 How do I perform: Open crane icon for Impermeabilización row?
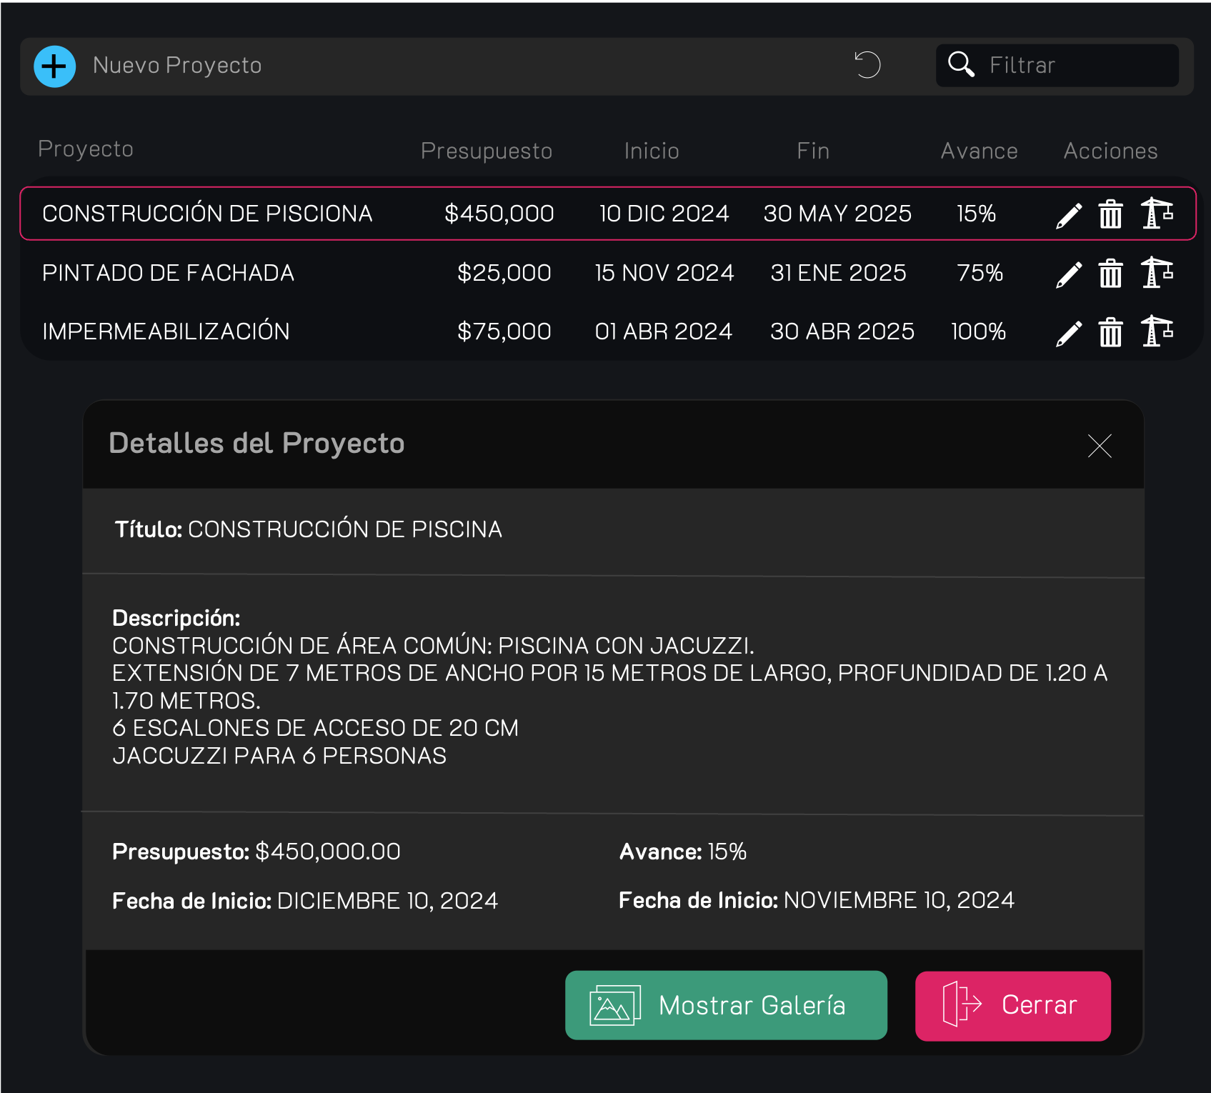pos(1157,332)
